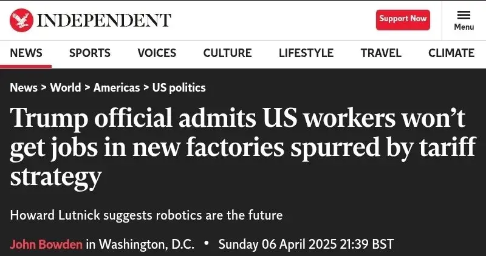The width and height of the screenshot is (486, 256).
Task: Click the Howard Lutnick robotics subheading
Action: click(x=146, y=215)
